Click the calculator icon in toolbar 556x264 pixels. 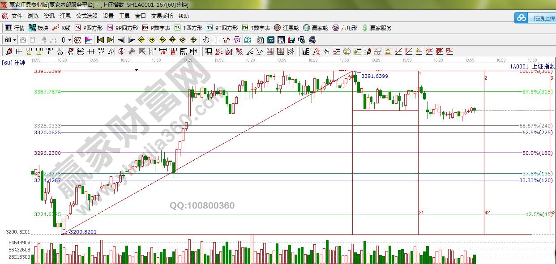[270, 40]
